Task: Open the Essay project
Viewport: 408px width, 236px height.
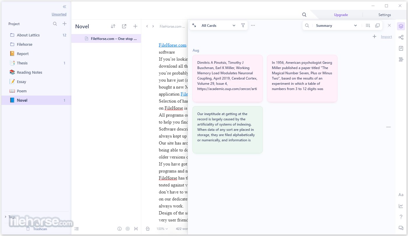Action: (x=36, y=82)
